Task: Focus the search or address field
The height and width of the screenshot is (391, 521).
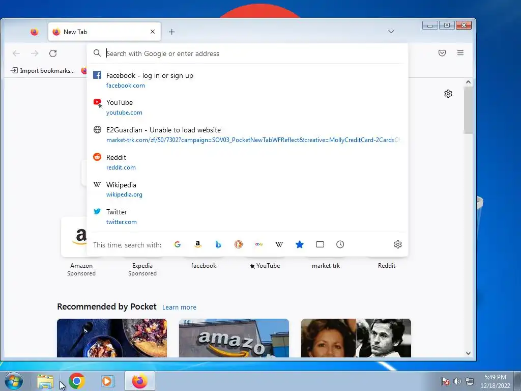Action: 247,53
